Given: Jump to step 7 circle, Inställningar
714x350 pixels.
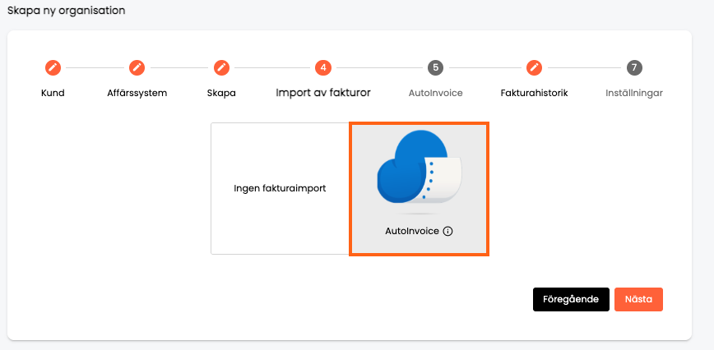Looking at the screenshot, I should tap(634, 68).
